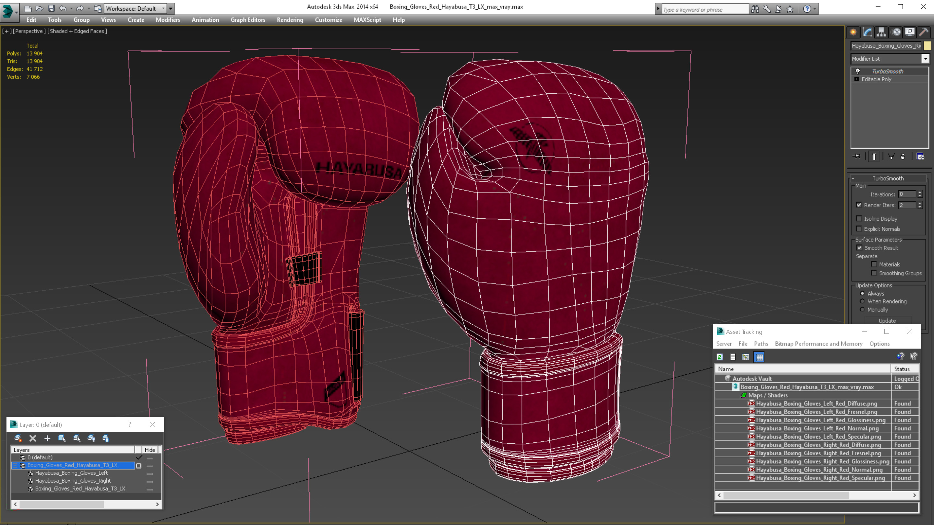Open the MAXScript menu
The width and height of the screenshot is (934, 525).
pyautogui.click(x=367, y=20)
